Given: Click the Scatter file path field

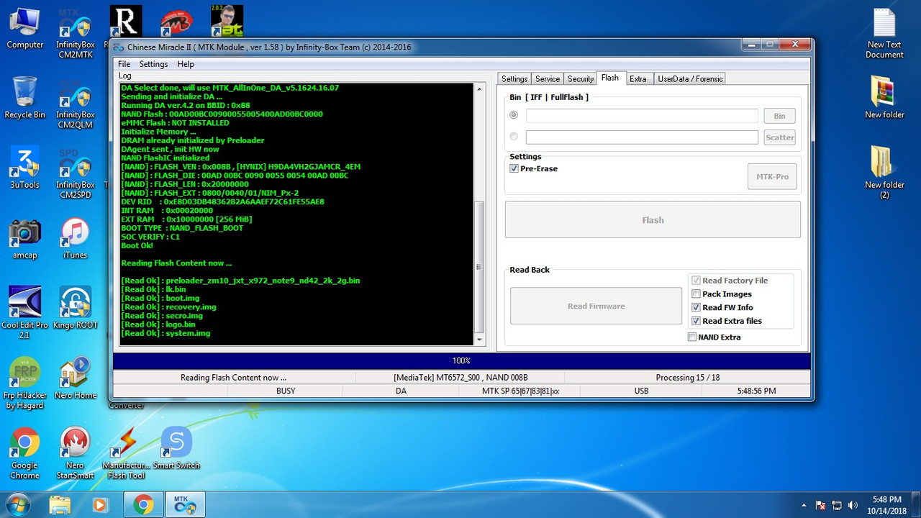Looking at the screenshot, I should (642, 137).
